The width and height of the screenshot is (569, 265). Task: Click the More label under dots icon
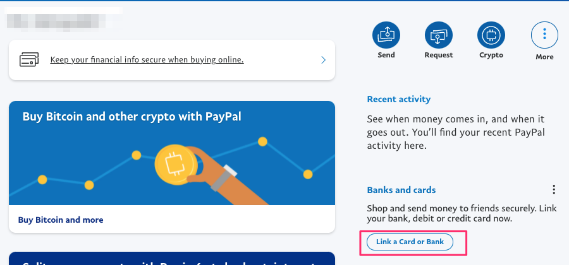pyautogui.click(x=544, y=57)
